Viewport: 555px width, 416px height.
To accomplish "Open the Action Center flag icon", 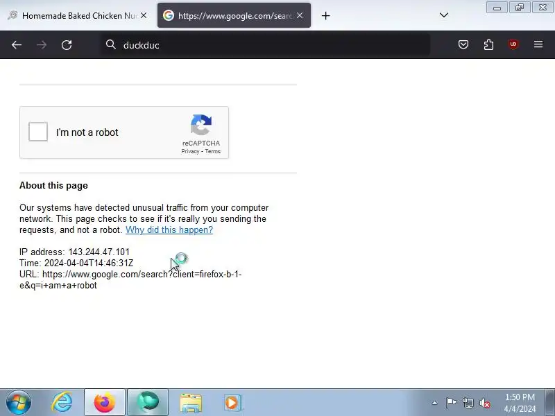I will (451, 403).
